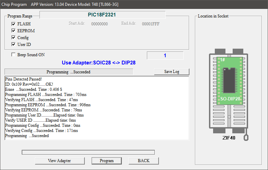Image resolution: width=268 pixels, height=170 pixels.
Task: Click the ZIF40 socket label
Action: click(229, 137)
